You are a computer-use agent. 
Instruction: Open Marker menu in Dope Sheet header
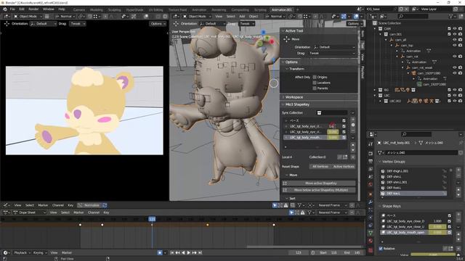(x=78, y=212)
